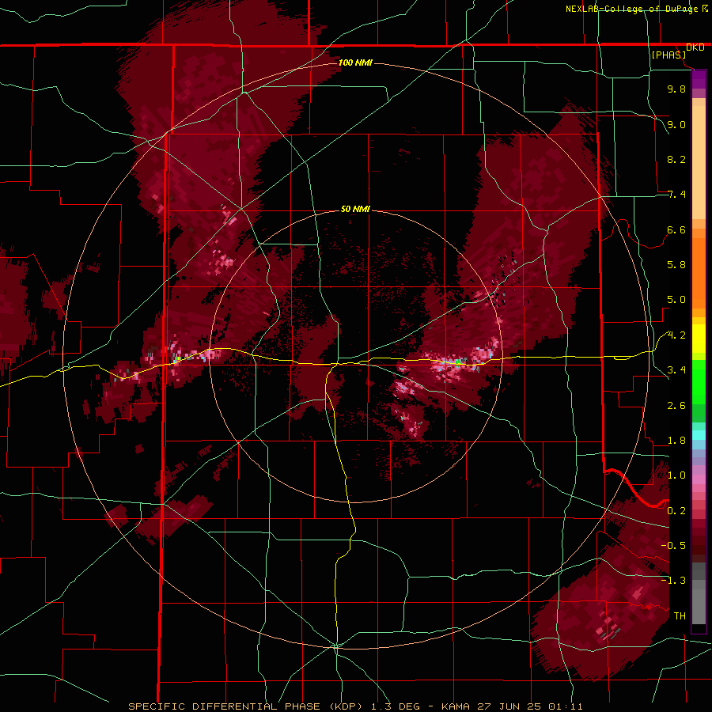
Task: Click the 9.8 value on the color scale
Action: click(676, 89)
